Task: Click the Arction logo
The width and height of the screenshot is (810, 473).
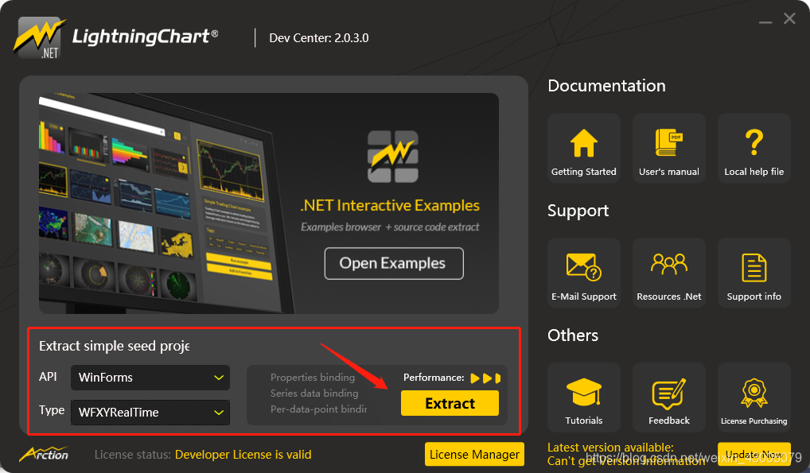Action: (x=45, y=454)
